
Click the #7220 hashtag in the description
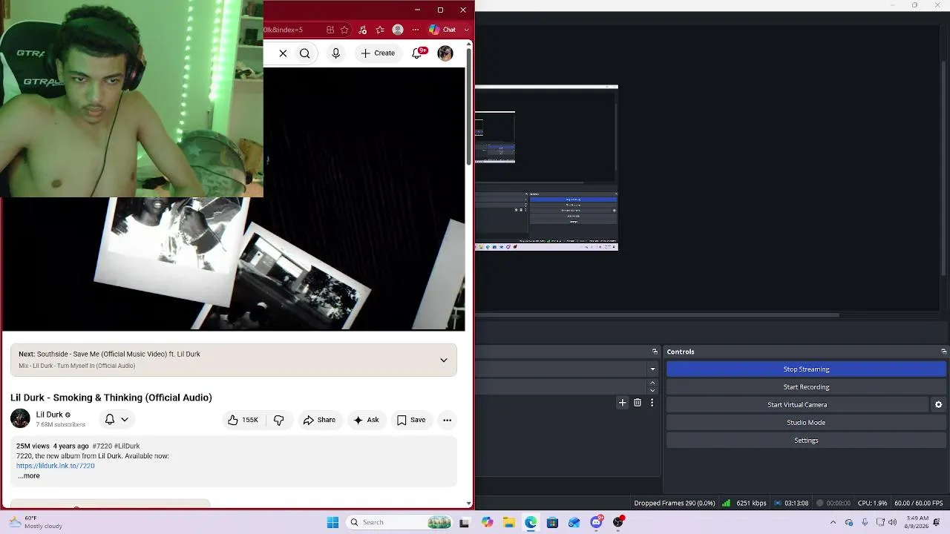coord(102,446)
